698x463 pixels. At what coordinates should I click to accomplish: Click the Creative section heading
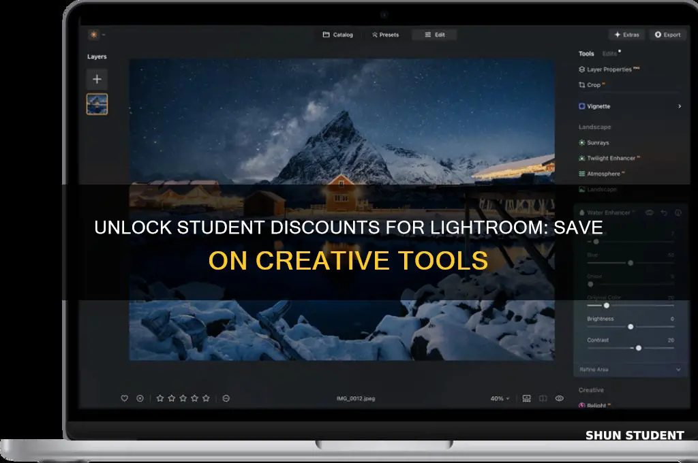[x=591, y=390]
